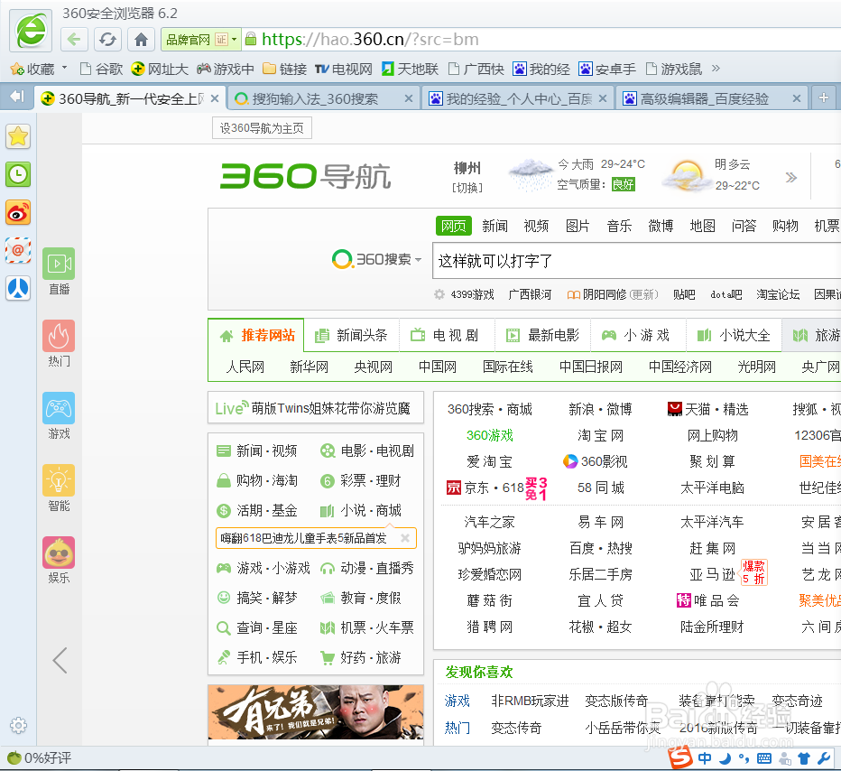Click the browser back arrow button

pyautogui.click(x=74, y=39)
